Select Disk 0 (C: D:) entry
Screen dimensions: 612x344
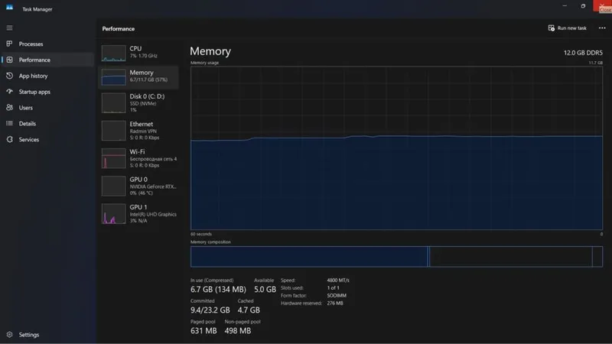click(138, 103)
